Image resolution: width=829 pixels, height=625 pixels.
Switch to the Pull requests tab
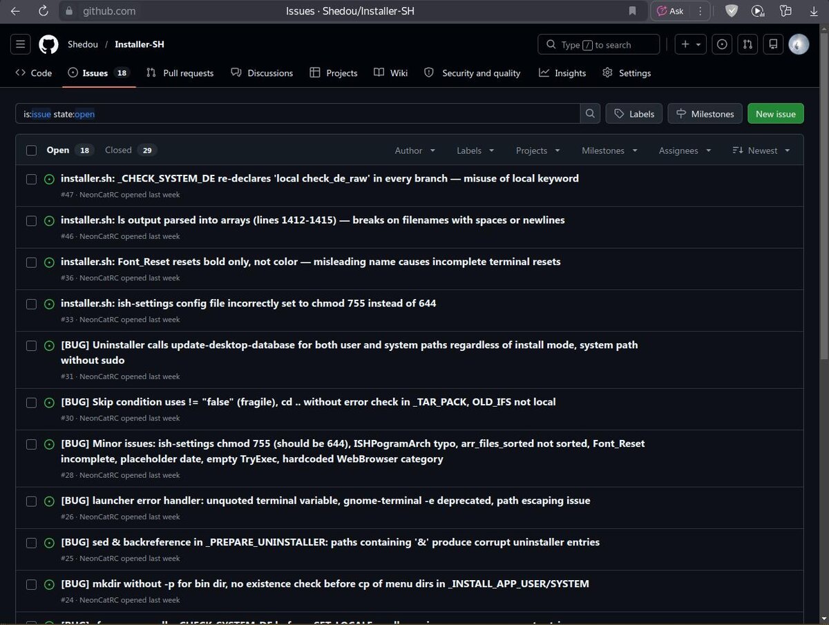tap(180, 73)
